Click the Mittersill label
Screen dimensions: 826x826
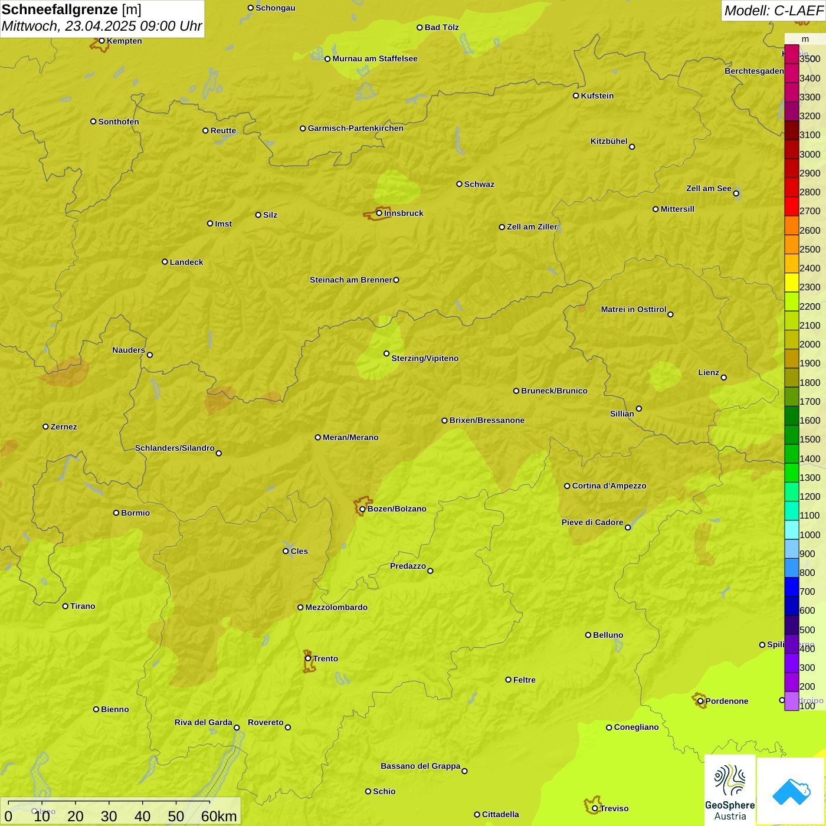click(677, 209)
